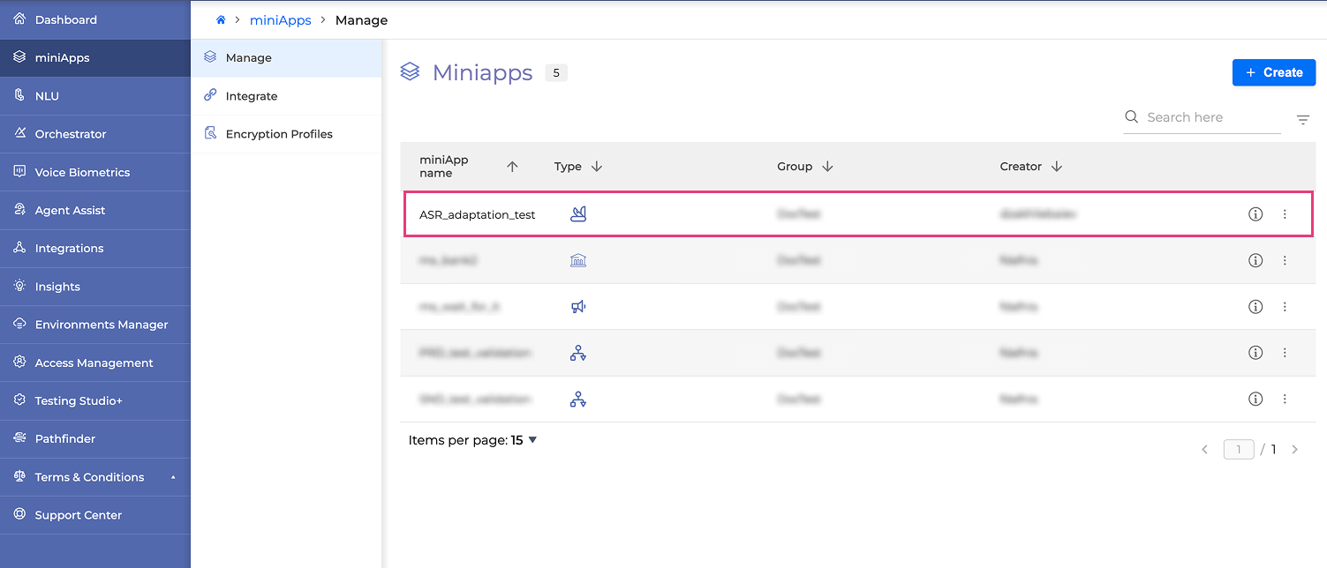Screen dimensions: 1327x568
Task: Open Voice Biometrics in sidebar
Action: [82, 172]
